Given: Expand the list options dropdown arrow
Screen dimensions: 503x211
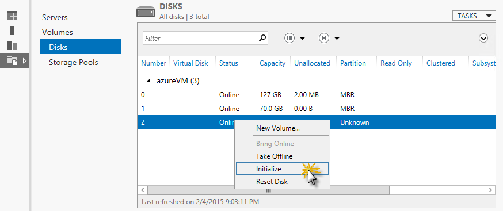Looking at the screenshot, I should (303, 39).
